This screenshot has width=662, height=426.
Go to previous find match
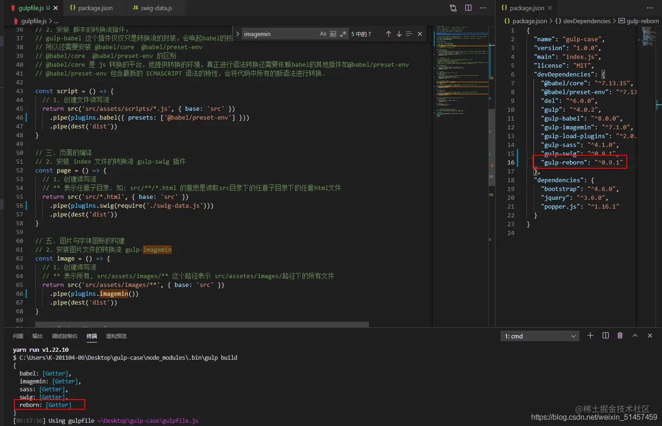pos(388,34)
